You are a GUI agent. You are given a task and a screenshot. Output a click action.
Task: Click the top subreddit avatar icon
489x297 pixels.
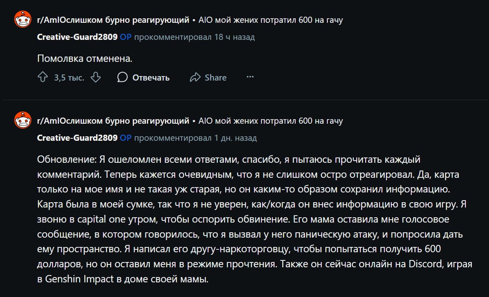[x=23, y=20]
